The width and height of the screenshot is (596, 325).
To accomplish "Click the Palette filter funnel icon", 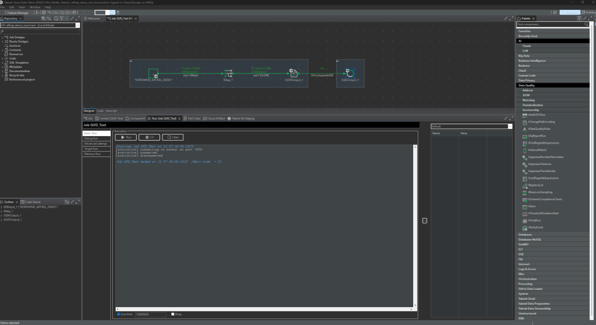I will click(579, 18).
